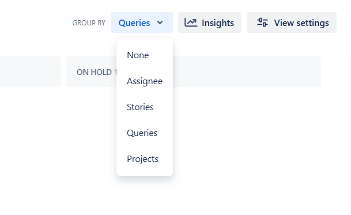Dismiss the menu by clicking empty space below Projects

point(145,195)
